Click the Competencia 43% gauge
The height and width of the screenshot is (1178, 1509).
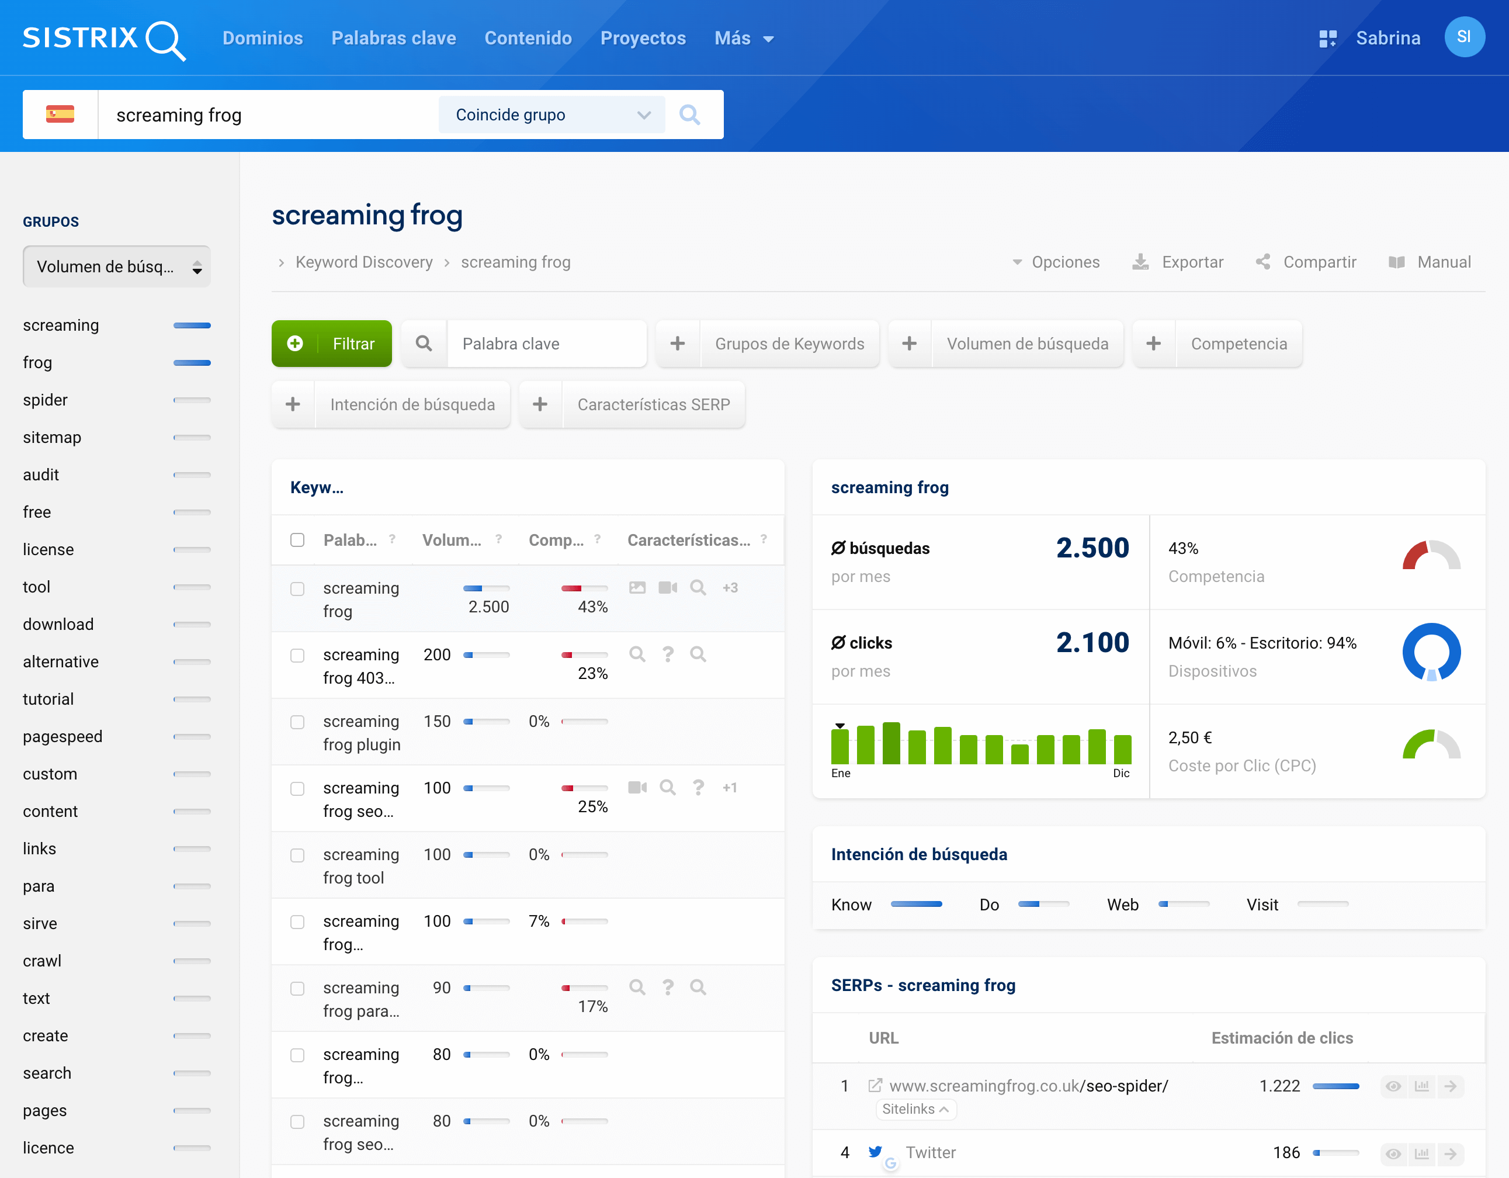pos(1431,555)
